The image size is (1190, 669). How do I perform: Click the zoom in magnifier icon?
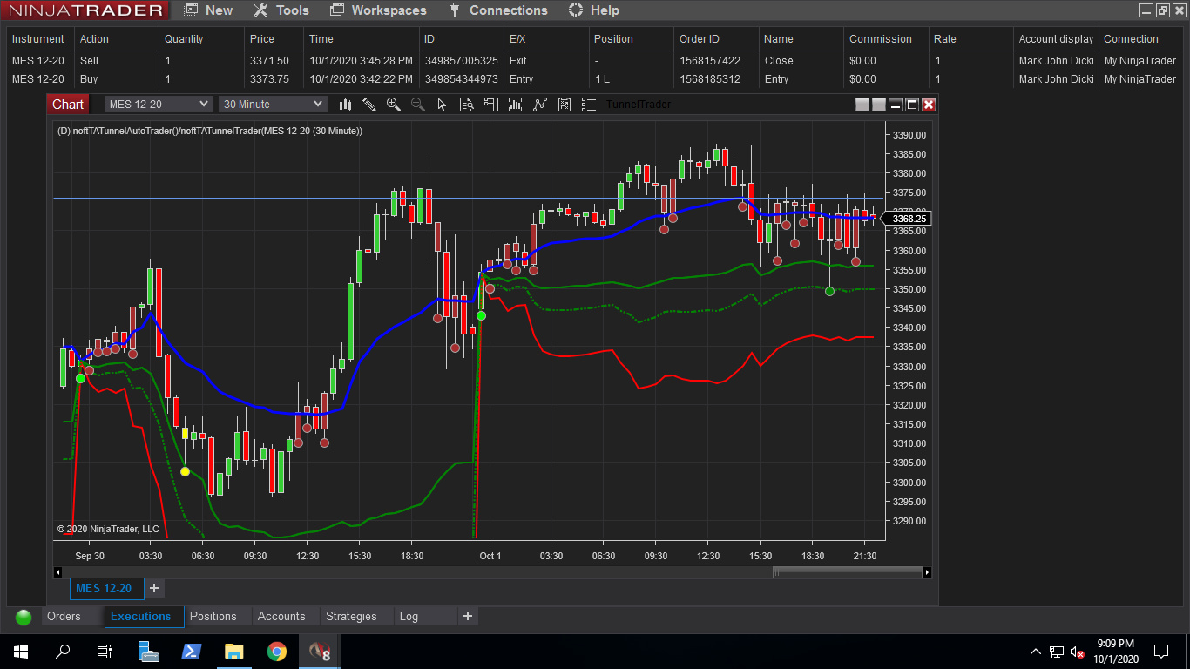click(394, 104)
